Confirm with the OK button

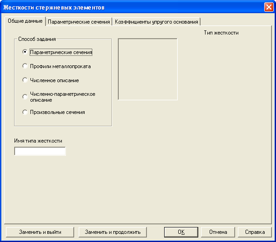point(181,232)
